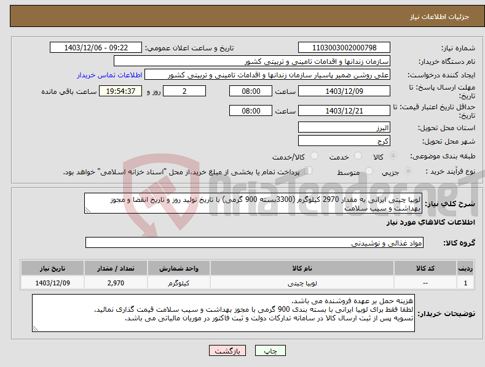
Task: Click the جزئیات اطلاعات نیاز header title
Action: click(440, 17)
